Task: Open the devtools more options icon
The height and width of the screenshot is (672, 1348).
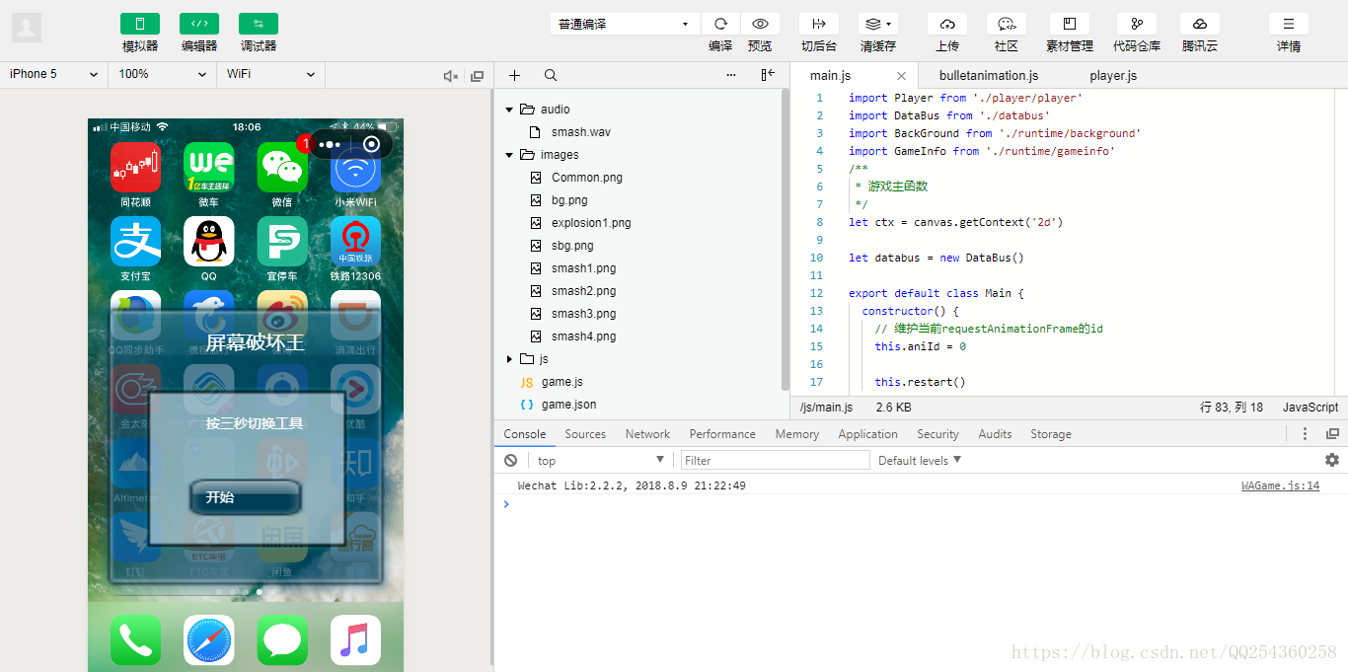Action: (x=1305, y=434)
